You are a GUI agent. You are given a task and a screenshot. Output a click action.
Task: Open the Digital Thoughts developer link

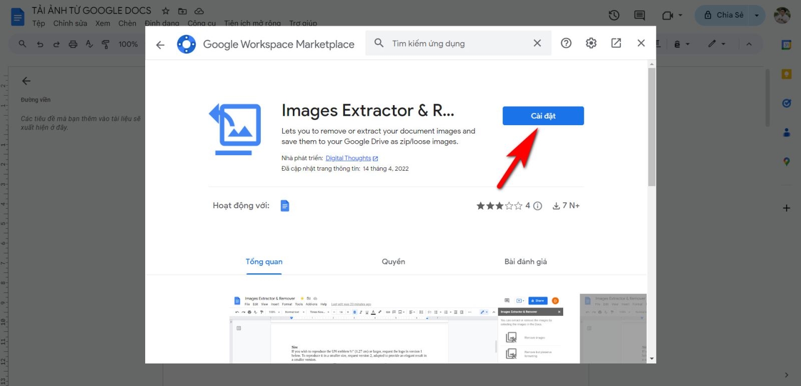point(351,158)
